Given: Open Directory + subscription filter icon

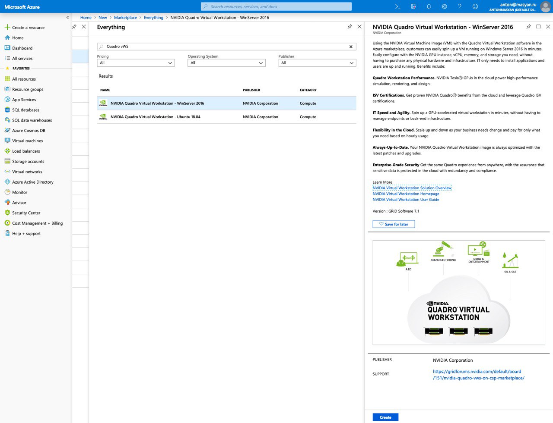Looking at the screenshot, I should (x=413, y=6).
